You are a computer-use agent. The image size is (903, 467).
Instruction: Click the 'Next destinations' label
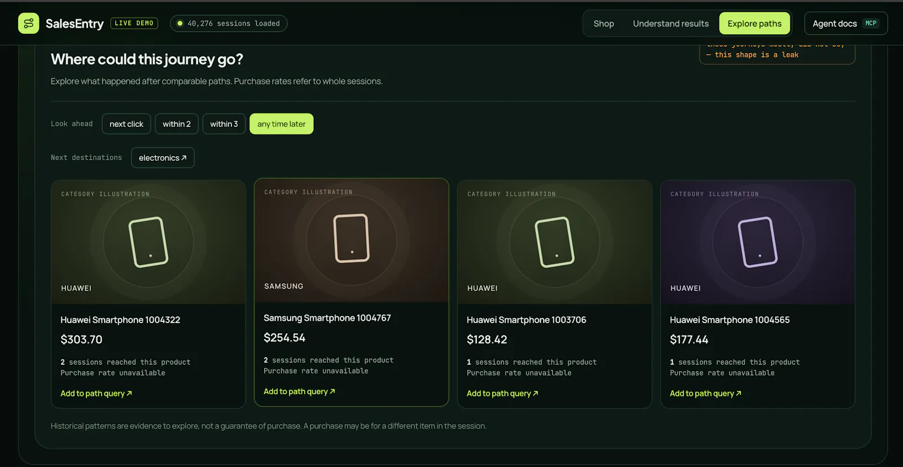[86, 158]
